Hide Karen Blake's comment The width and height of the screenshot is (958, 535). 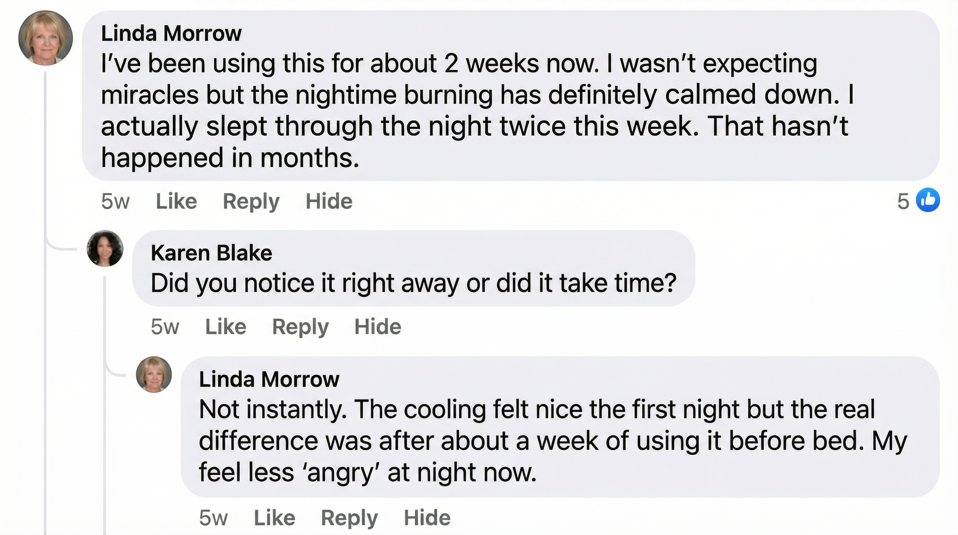377,327
